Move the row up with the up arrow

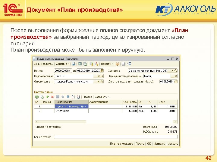tap(63, 97)
